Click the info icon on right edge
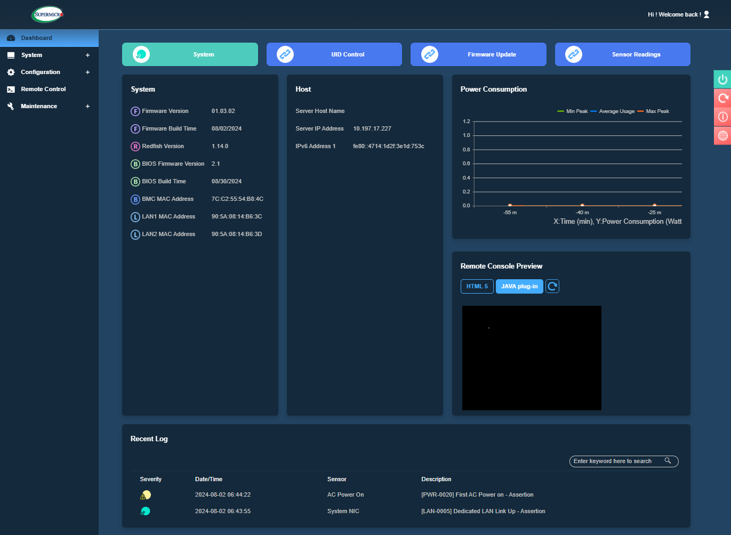The image size is (731, 535). (x=722, y=117)
